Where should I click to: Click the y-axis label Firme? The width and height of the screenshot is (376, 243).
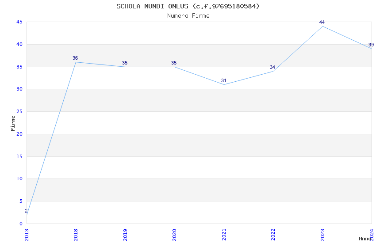coord(13,123)
